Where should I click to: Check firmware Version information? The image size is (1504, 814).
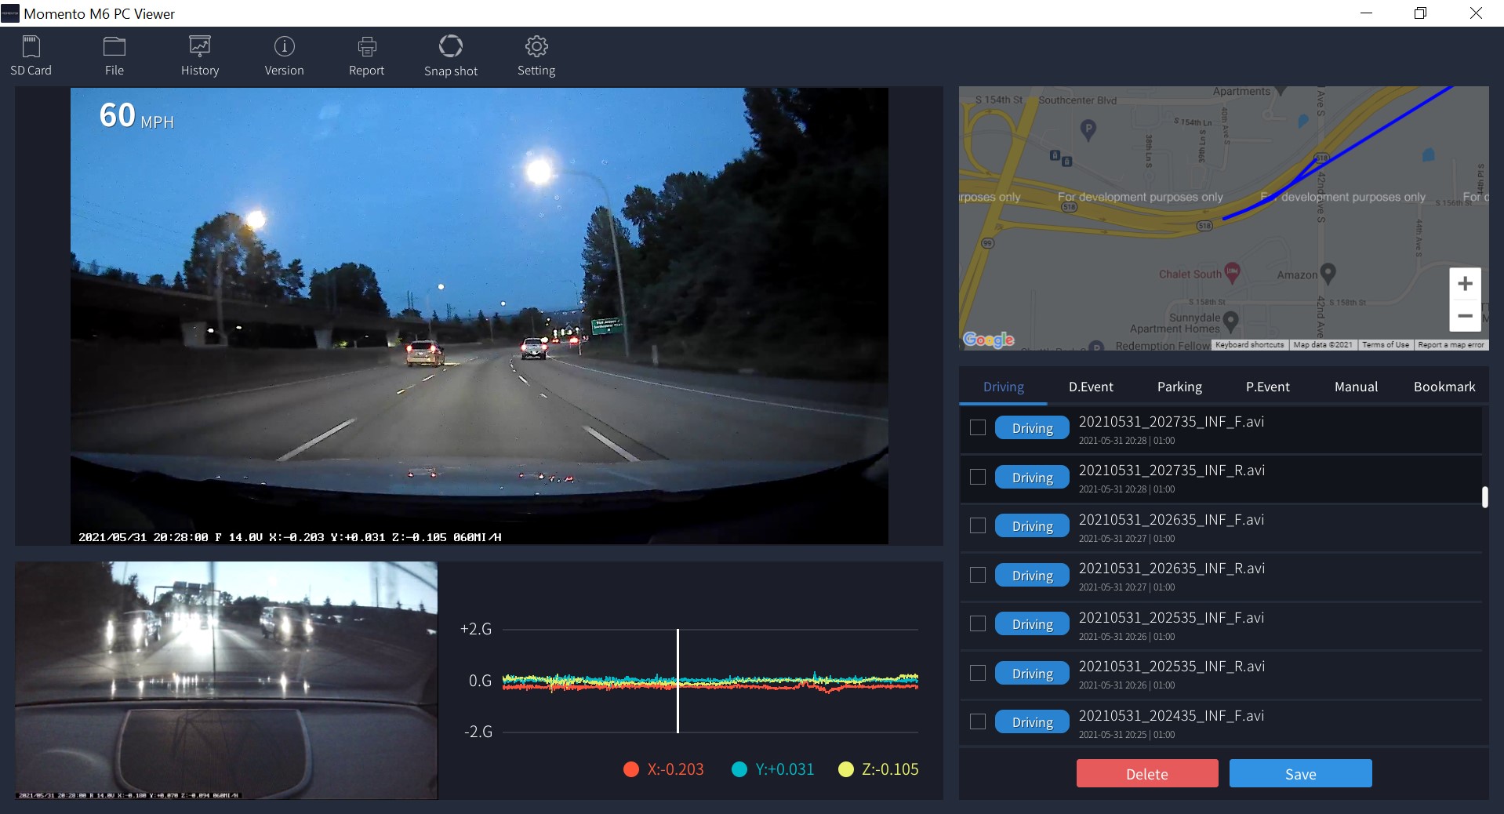point(283,55)
